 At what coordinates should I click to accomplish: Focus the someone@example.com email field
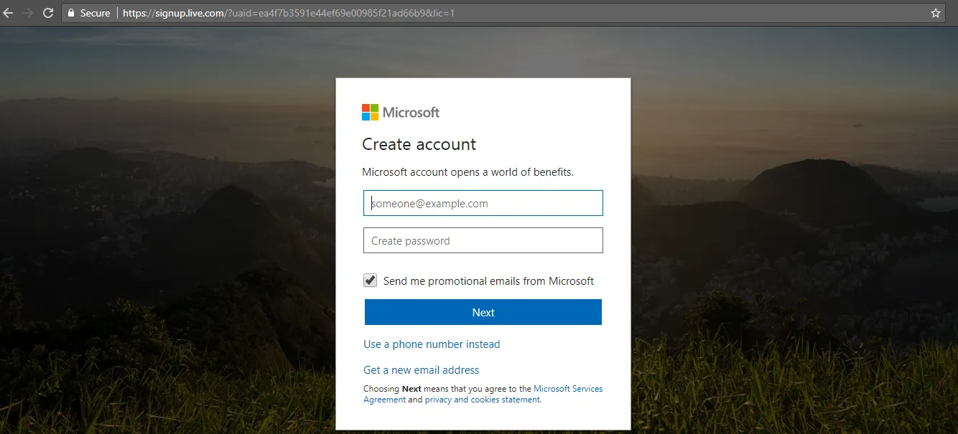[483, 203]
